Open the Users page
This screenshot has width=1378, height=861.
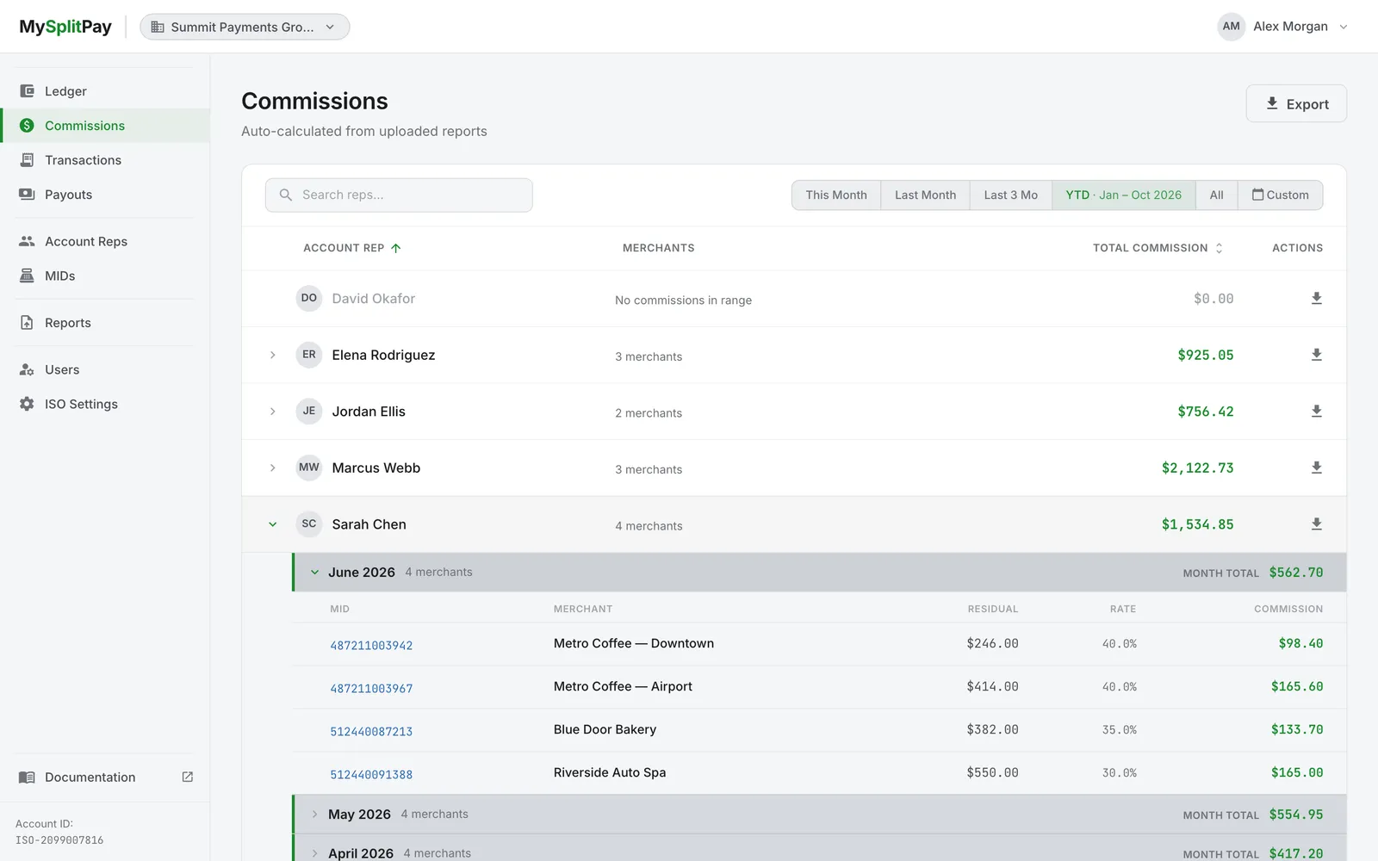(105, 369)
